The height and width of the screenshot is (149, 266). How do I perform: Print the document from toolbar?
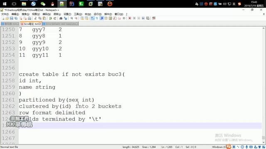(x=30, y=18)
